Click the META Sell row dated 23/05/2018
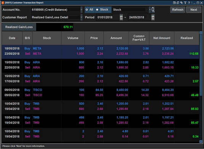The width and height of the screenshot is (204, 149). coord(100,54)
